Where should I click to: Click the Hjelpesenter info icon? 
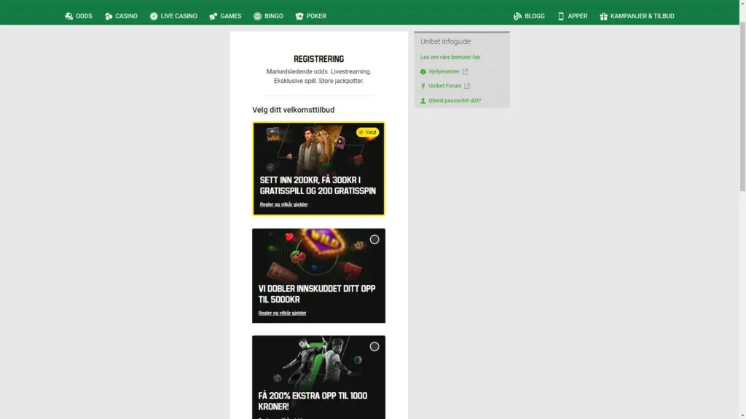424,71
